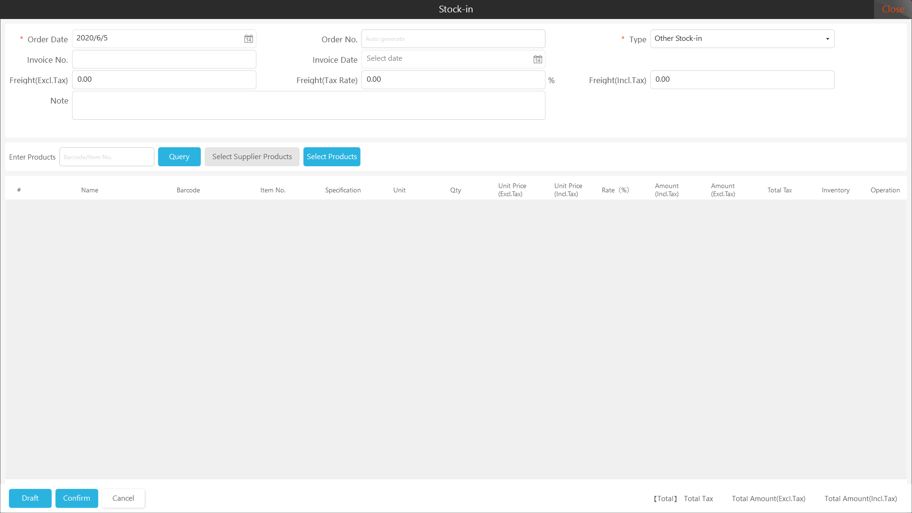The image size is (912, 513).
Task: Select the Order No. auto generate field
Action: pos(453,39)
